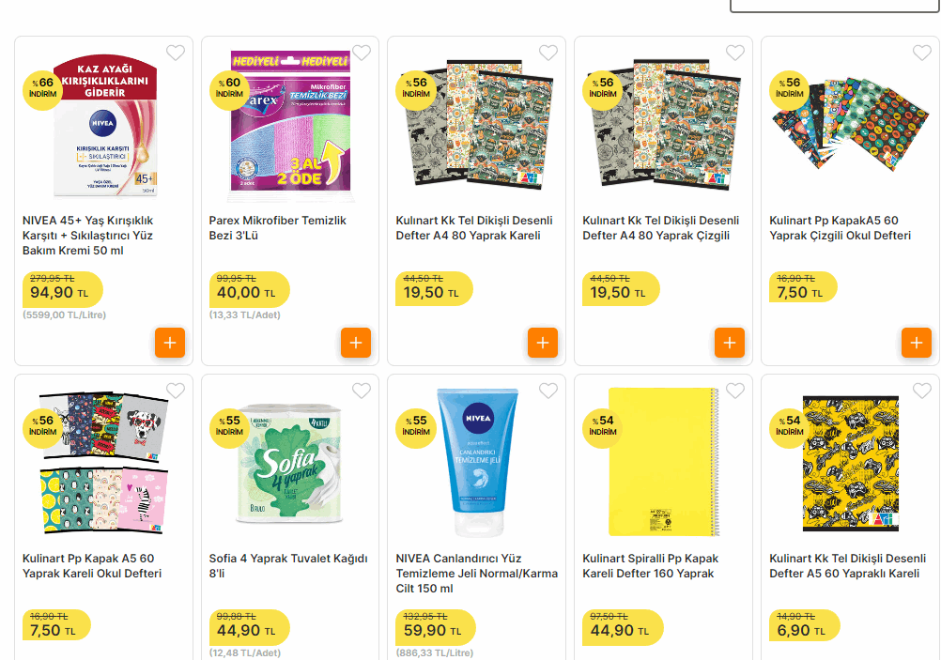Add NIVEA 45+ face cream to cart
This screenshot has width=941, height=660.
(x=169, y=343)
